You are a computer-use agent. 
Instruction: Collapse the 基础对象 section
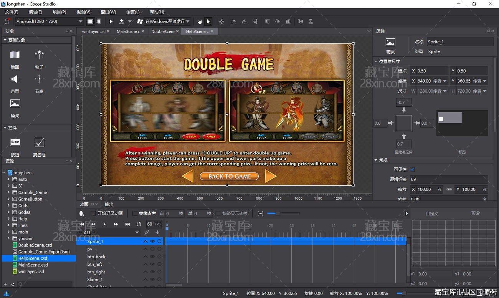point(5,40)
